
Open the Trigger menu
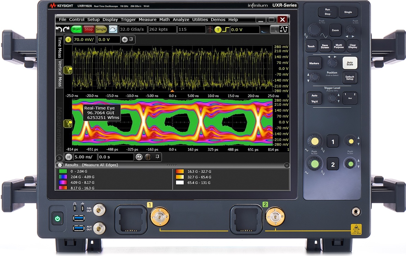[128, 20]
